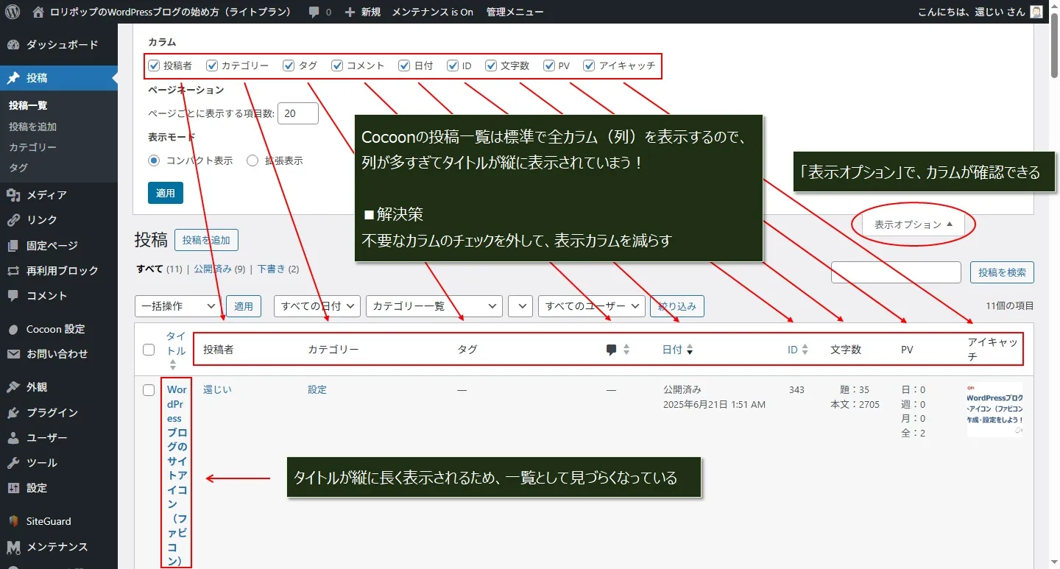Click the post's eyecatch thumbnail image
The width and height of the screenshot is (1060, 569).
tap(994, 409)
